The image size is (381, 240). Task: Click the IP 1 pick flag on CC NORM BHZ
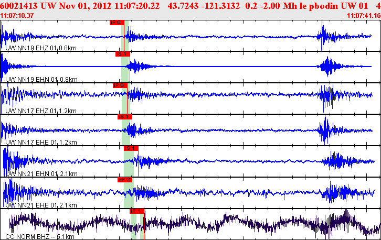[x=136, y=211]
